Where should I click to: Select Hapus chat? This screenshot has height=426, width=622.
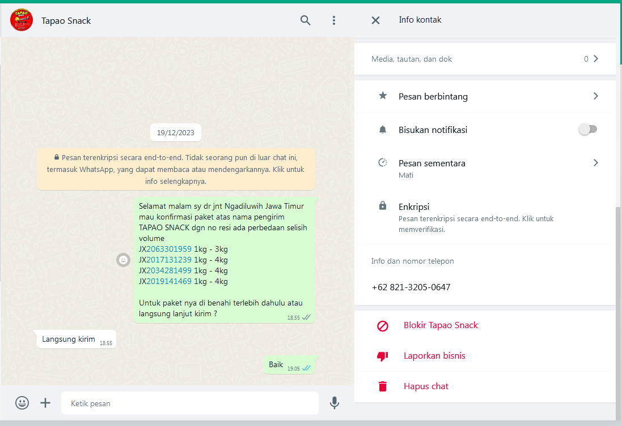tap(426, 386)
